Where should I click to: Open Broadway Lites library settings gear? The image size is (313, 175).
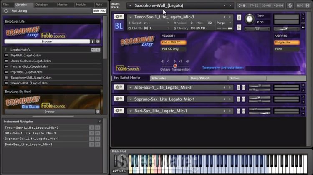tap(98, 42)
